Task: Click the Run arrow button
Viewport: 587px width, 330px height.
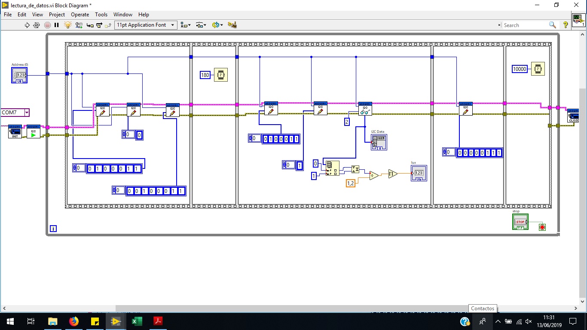Action: point(28,25)
